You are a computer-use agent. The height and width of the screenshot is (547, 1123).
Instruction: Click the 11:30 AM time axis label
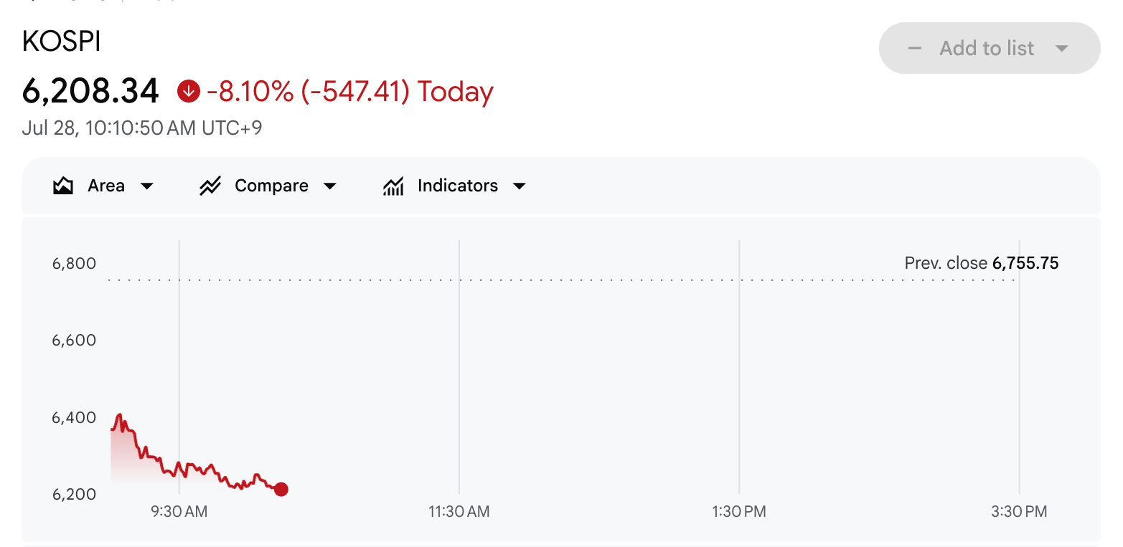pos(459,512)
